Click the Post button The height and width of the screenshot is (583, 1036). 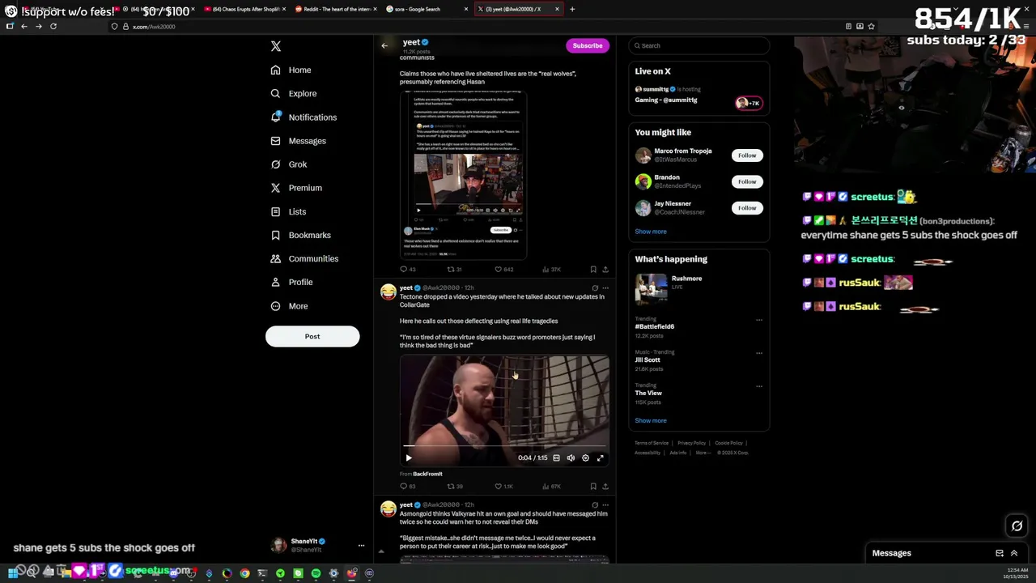pyautogui.click(x=312, y=336)
